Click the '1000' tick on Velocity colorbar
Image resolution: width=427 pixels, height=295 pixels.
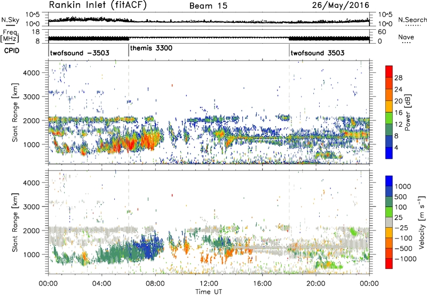pyautogui.click(x=402, y=186)
